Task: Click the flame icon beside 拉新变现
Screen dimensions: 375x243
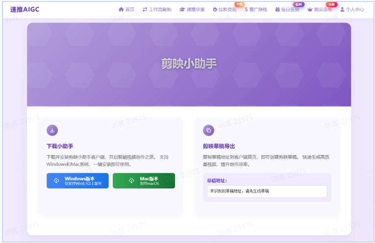Action: point(215,9)
